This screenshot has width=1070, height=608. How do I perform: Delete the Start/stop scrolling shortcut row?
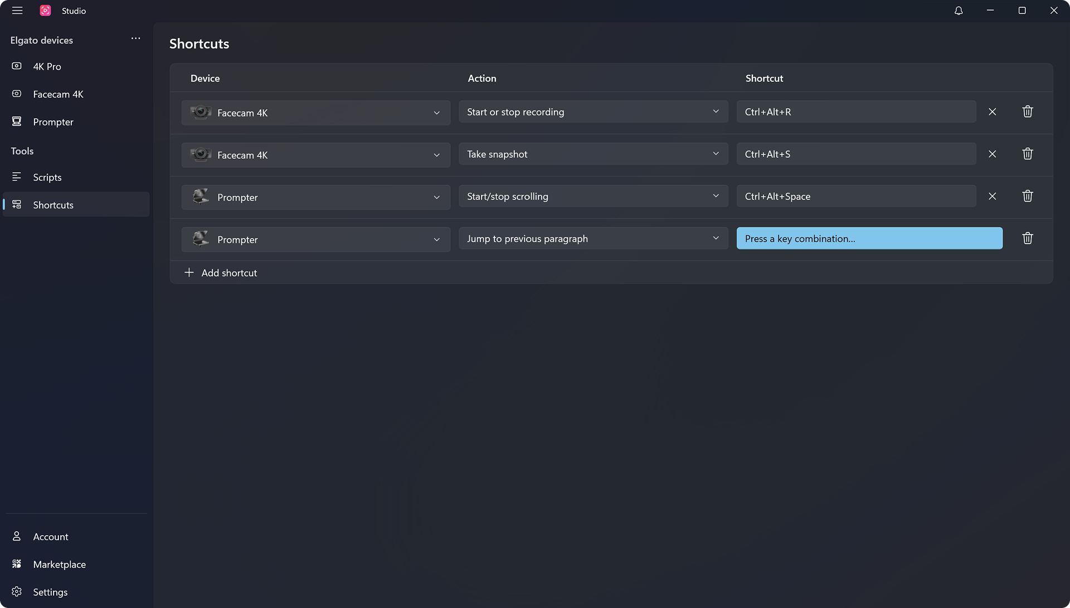pos(1028,196)
